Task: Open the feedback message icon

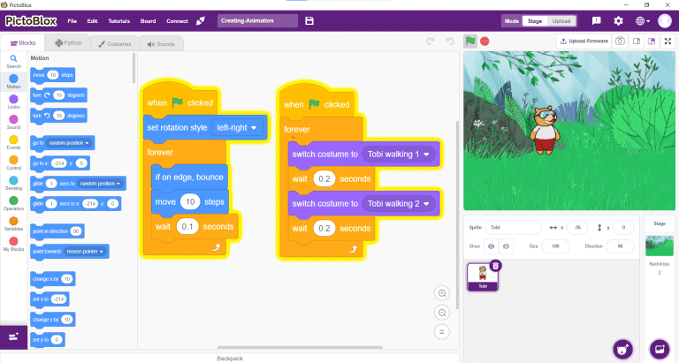Action: point(596,21)
